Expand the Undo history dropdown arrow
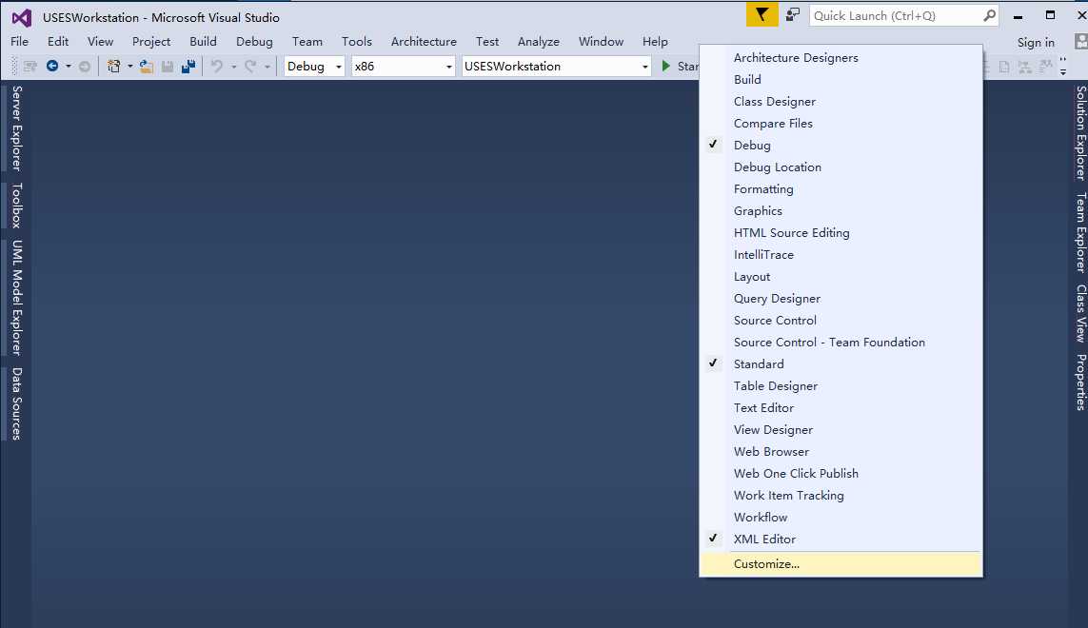The image size is (1088, 628). (234, 67)
